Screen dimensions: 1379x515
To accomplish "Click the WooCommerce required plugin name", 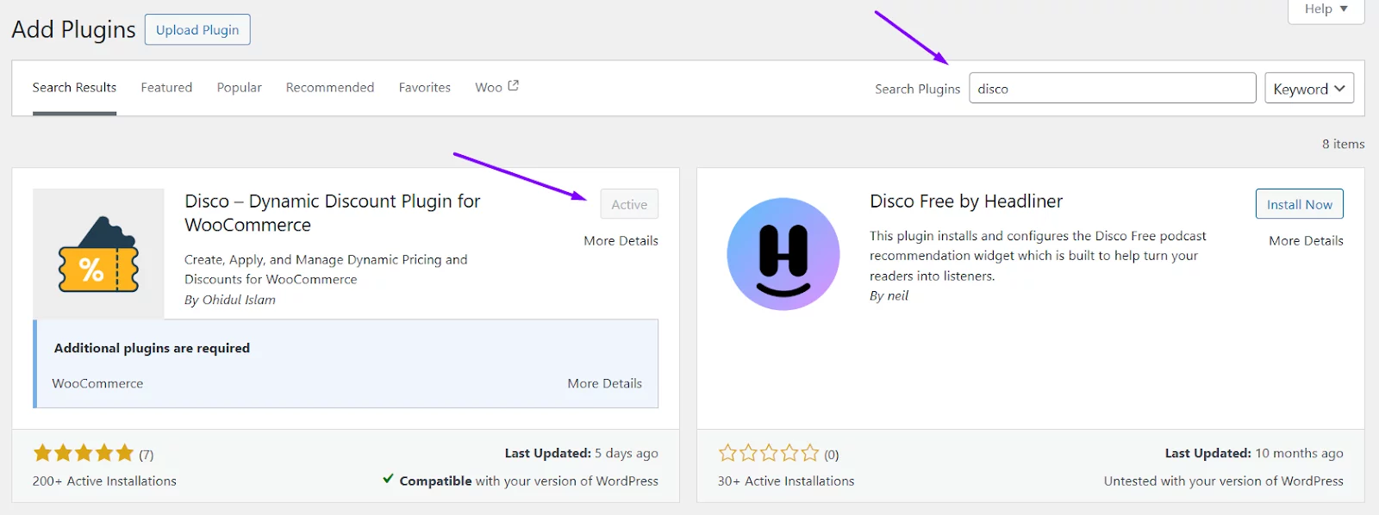I will (97, 384).
